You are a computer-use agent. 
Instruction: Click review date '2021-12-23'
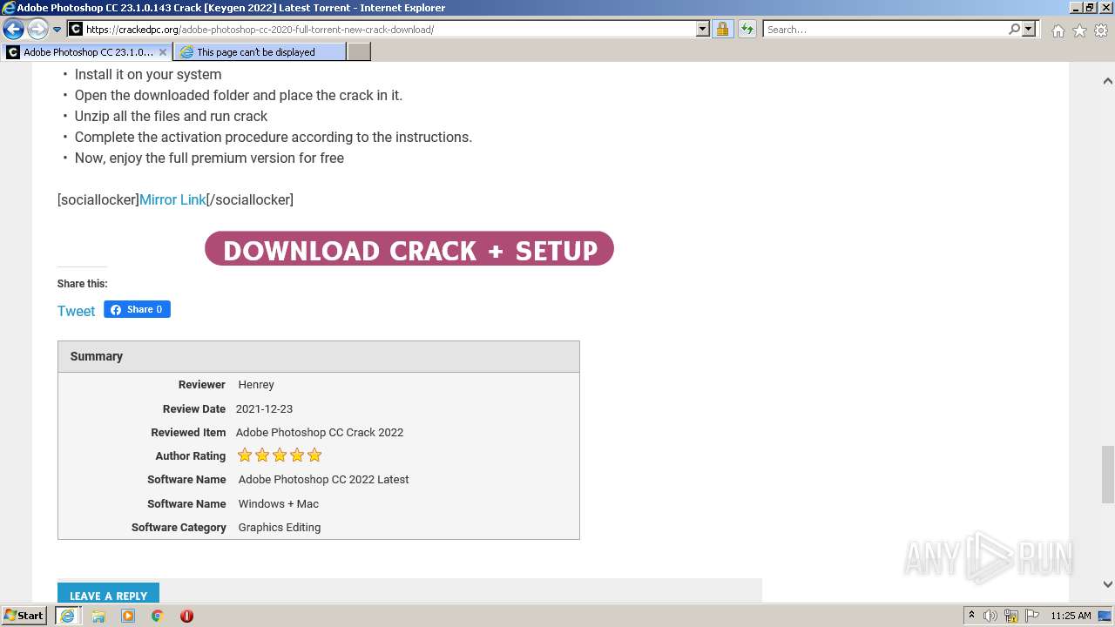264,408
